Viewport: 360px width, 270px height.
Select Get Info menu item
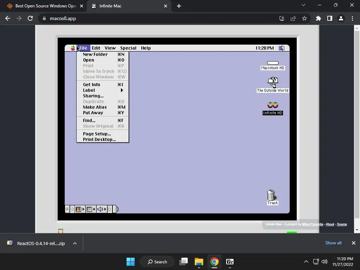[103, 85]
